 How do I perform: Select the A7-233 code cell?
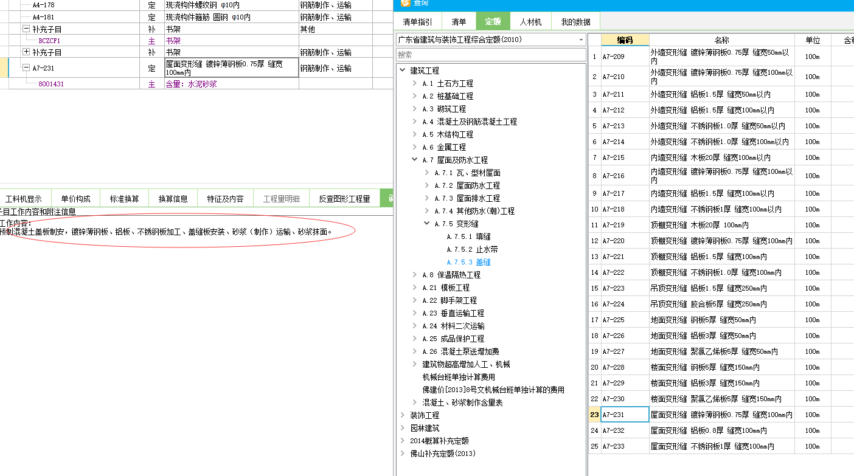point(625,446)
